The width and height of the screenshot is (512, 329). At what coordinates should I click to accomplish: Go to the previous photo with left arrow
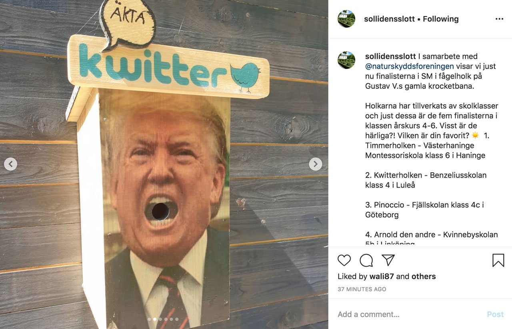click(x=10, y=164)
